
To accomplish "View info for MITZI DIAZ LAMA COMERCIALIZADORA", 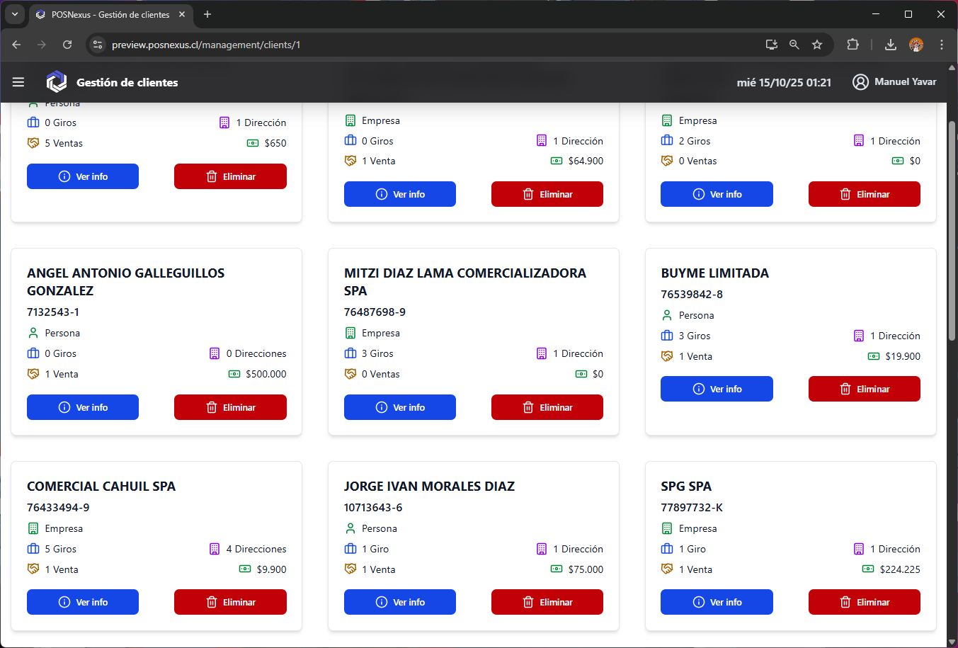I will pyautogui.click(x=399, y=407).
